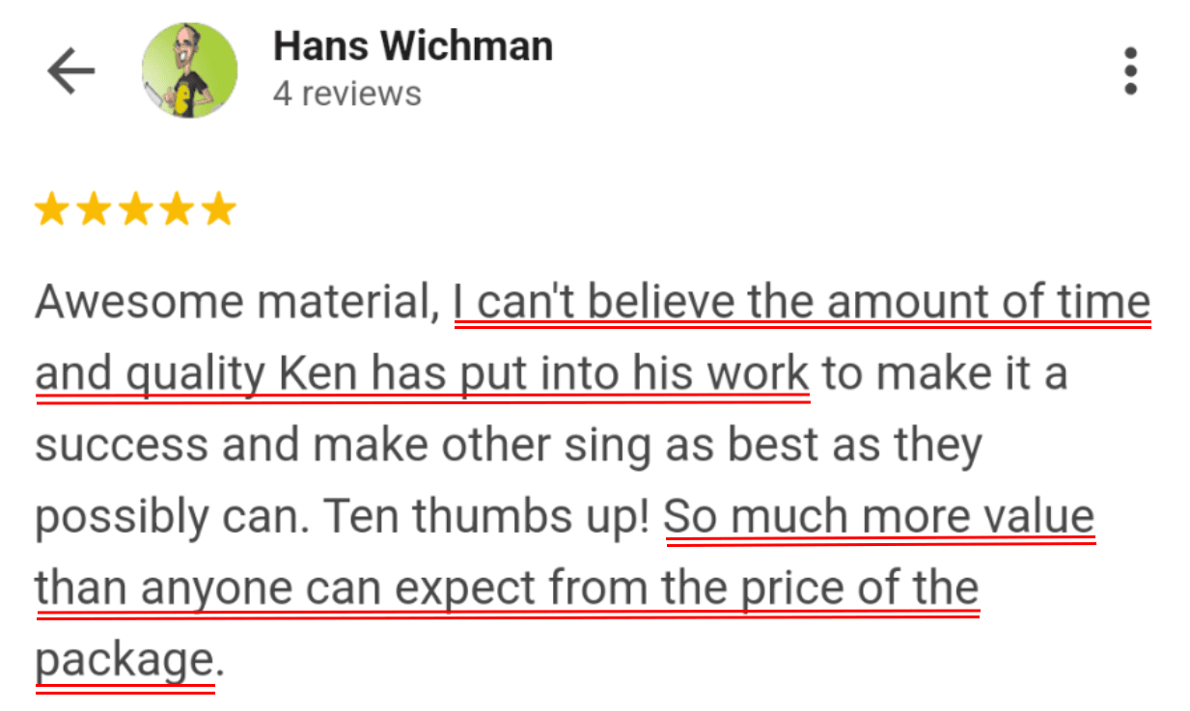Click the words "Awesome material"

(230, 302)
